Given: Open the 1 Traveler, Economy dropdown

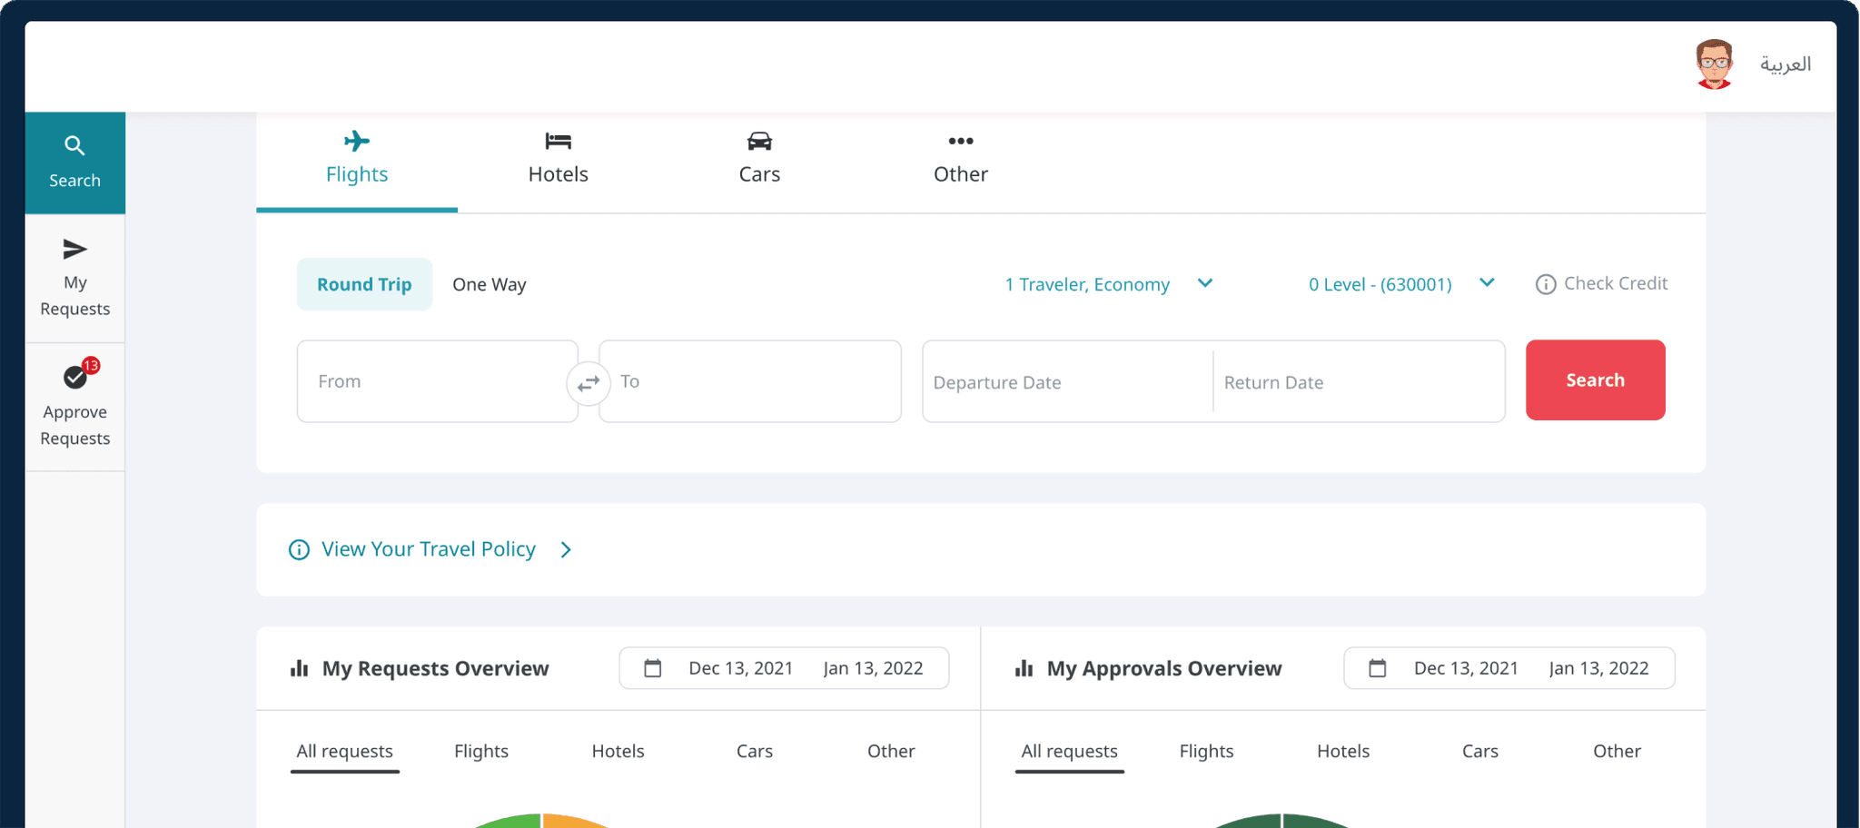Looking at the screenshot, I should (x=1109, y=284).
